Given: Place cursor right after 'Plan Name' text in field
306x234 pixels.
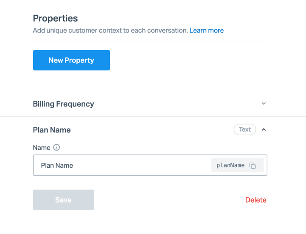Looking at the screenshot, I should [74, 165].
